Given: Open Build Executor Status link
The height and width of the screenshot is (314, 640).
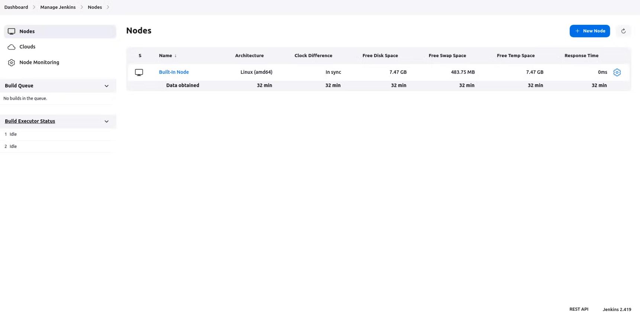Looking at the screenshot, I should [30, 121].
